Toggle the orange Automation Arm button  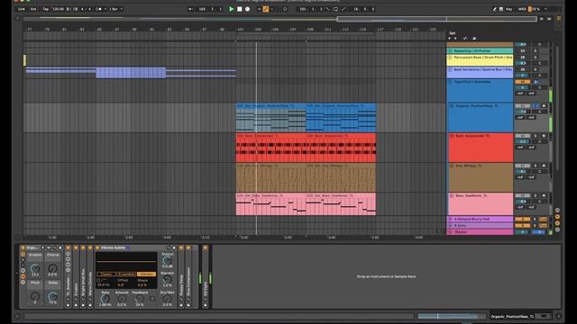tap(266, 9)
